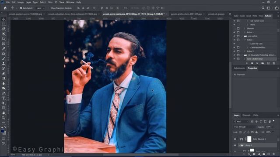Viewport: 280px width, 157px height.
Task: Click the three-dots more options in options bar
Action: (x=126, y=8)
